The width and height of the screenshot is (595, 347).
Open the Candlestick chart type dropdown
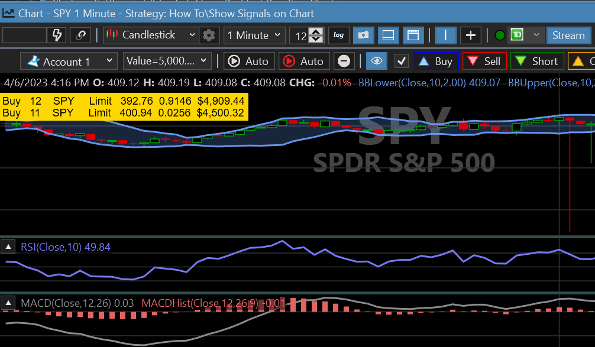pos(151,35)
